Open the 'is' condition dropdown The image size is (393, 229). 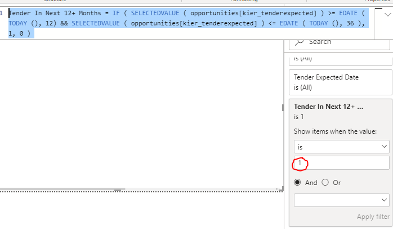click(341, 147)
